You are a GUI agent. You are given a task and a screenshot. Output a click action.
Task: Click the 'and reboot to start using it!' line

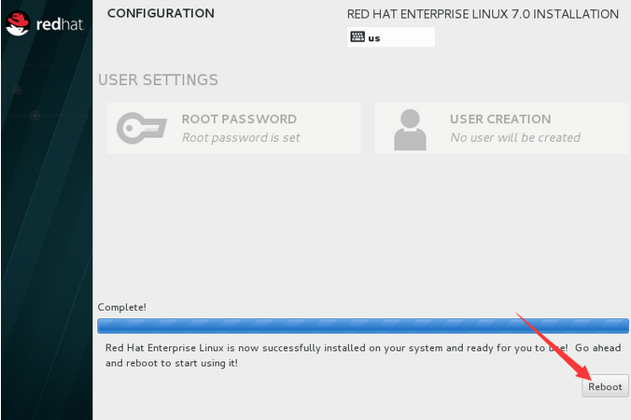[172, 363]
